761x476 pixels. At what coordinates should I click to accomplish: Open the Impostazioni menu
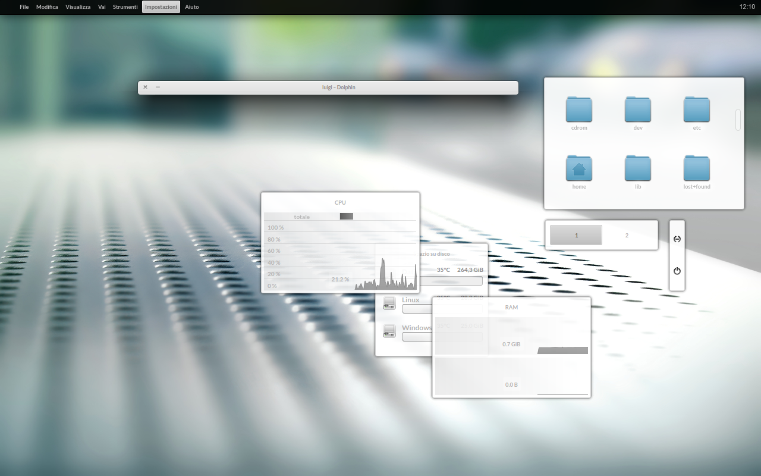click(x=161, y=7)
